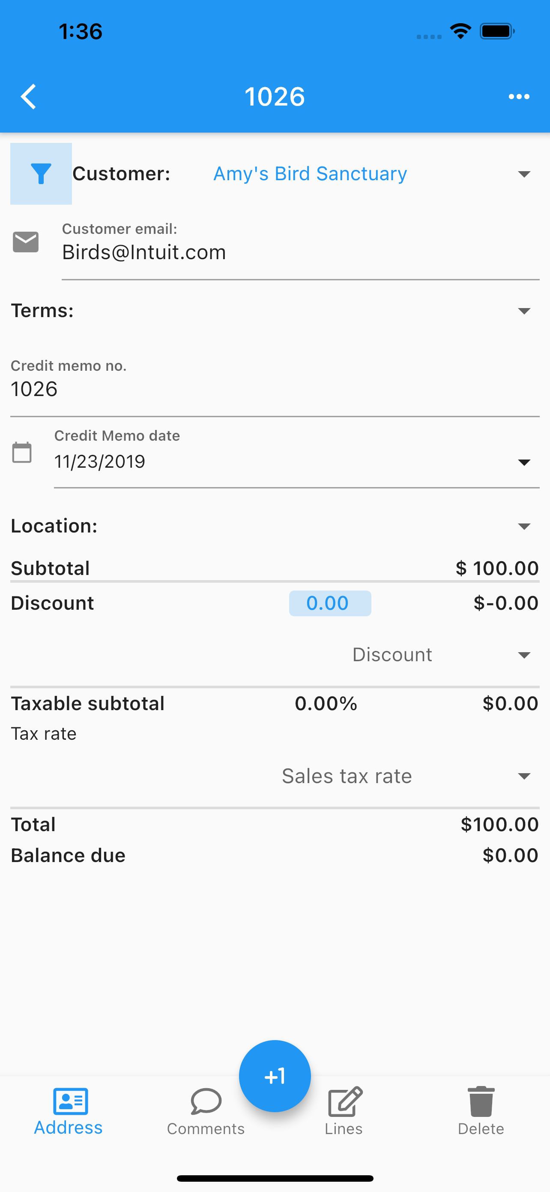Tap the Lines edit pencil icon
This screenshot has height=1192, width=550.
point(344,1102)
